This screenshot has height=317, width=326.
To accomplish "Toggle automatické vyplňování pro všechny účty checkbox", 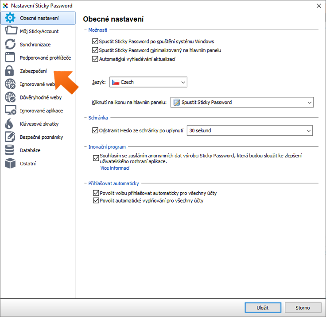I will point(96,200).
